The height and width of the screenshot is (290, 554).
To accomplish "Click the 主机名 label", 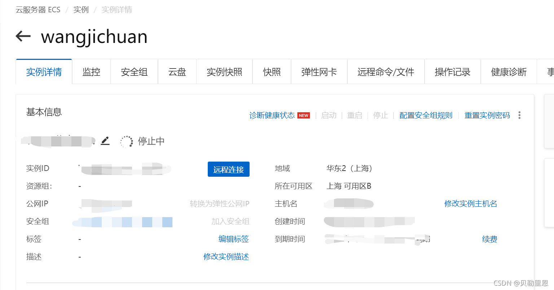I will [x=286, y=204].
